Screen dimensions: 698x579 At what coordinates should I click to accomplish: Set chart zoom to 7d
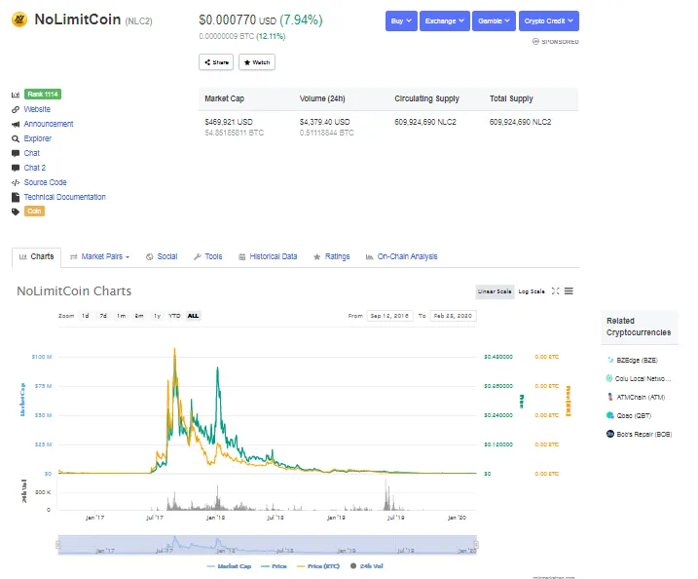coord(103,316)
